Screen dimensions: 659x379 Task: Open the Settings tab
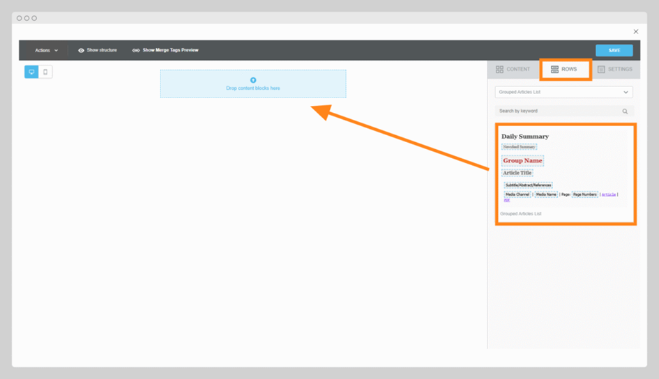click(614, 70)
